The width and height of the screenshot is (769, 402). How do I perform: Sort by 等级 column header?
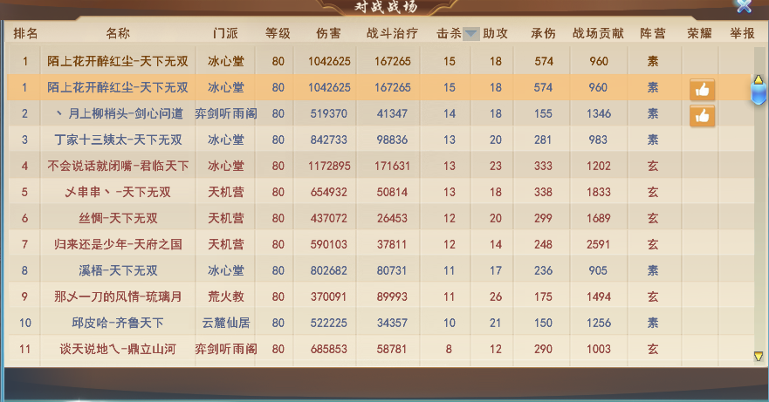[x=278, y=33]
